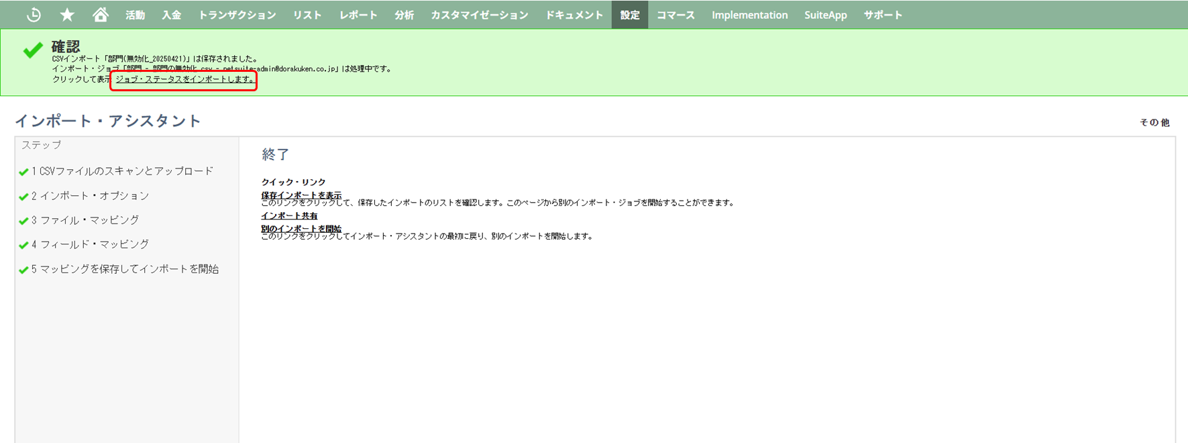The image size is (1188, 443).
Task: Open the 保存インポートを表示 link
Action: pos(301,195)
